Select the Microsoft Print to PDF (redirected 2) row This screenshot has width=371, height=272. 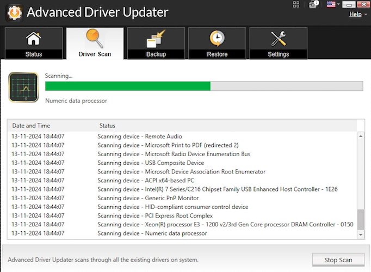(x=182, y=145)
